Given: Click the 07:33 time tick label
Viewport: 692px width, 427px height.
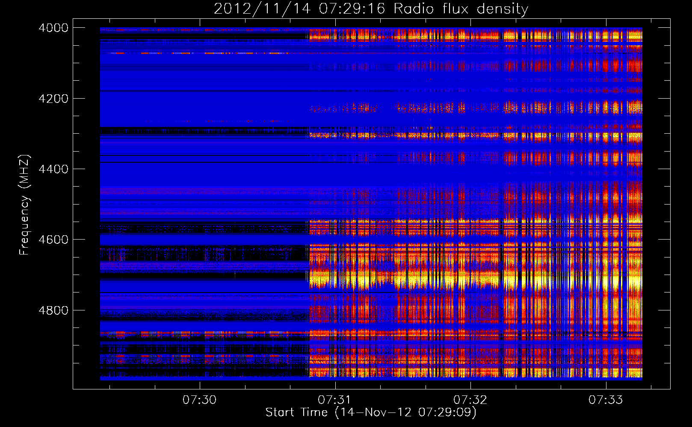Looking at the screenshot, I should [606, 400].
